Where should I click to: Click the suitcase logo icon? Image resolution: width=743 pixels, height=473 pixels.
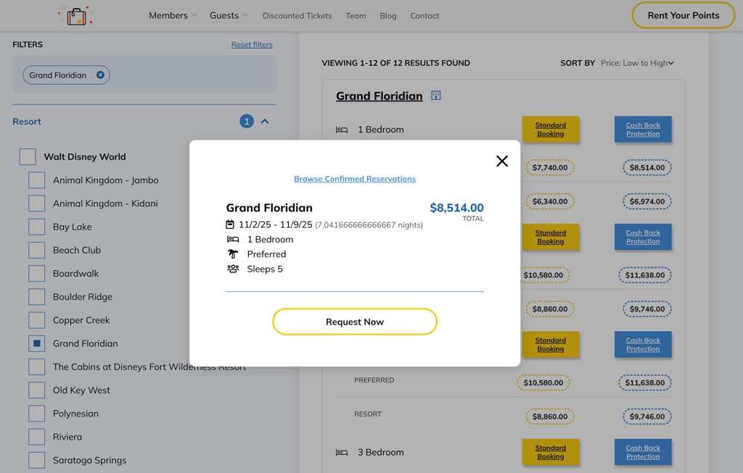[x=76, y=15]
